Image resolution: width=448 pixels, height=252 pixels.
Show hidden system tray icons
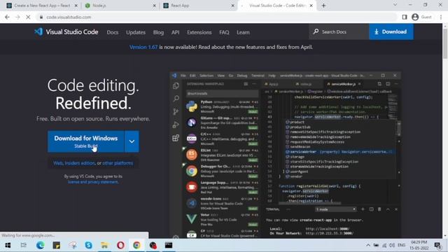tap(368, 245)
